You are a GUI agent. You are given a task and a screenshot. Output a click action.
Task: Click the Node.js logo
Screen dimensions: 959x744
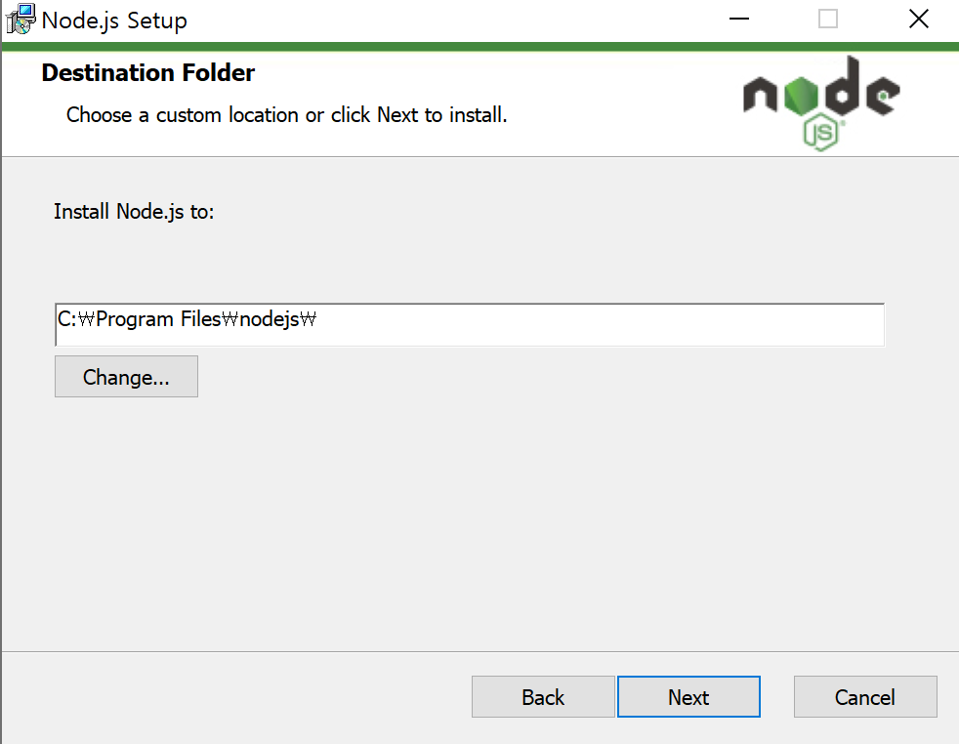coord(820,103)
